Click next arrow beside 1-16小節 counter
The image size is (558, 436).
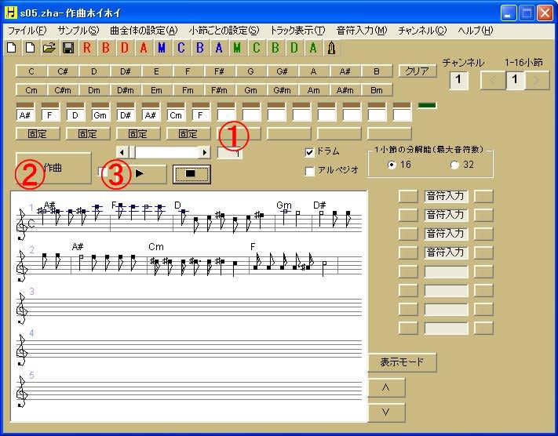pyautogui.click(x=538, y=80)
